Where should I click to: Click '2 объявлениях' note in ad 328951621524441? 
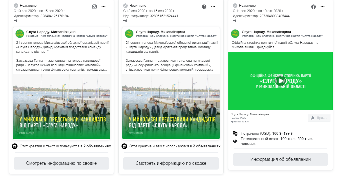[x=207, y=146]
